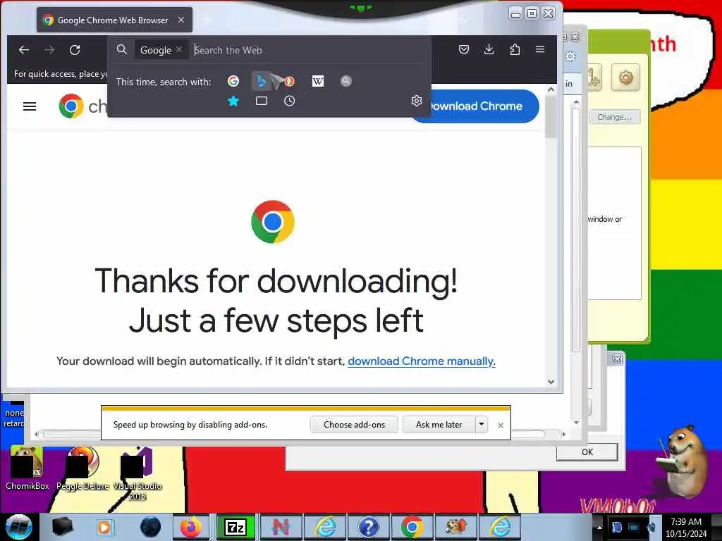
Task: Open the Windows Start orb
Action: (x=18, y=527)
